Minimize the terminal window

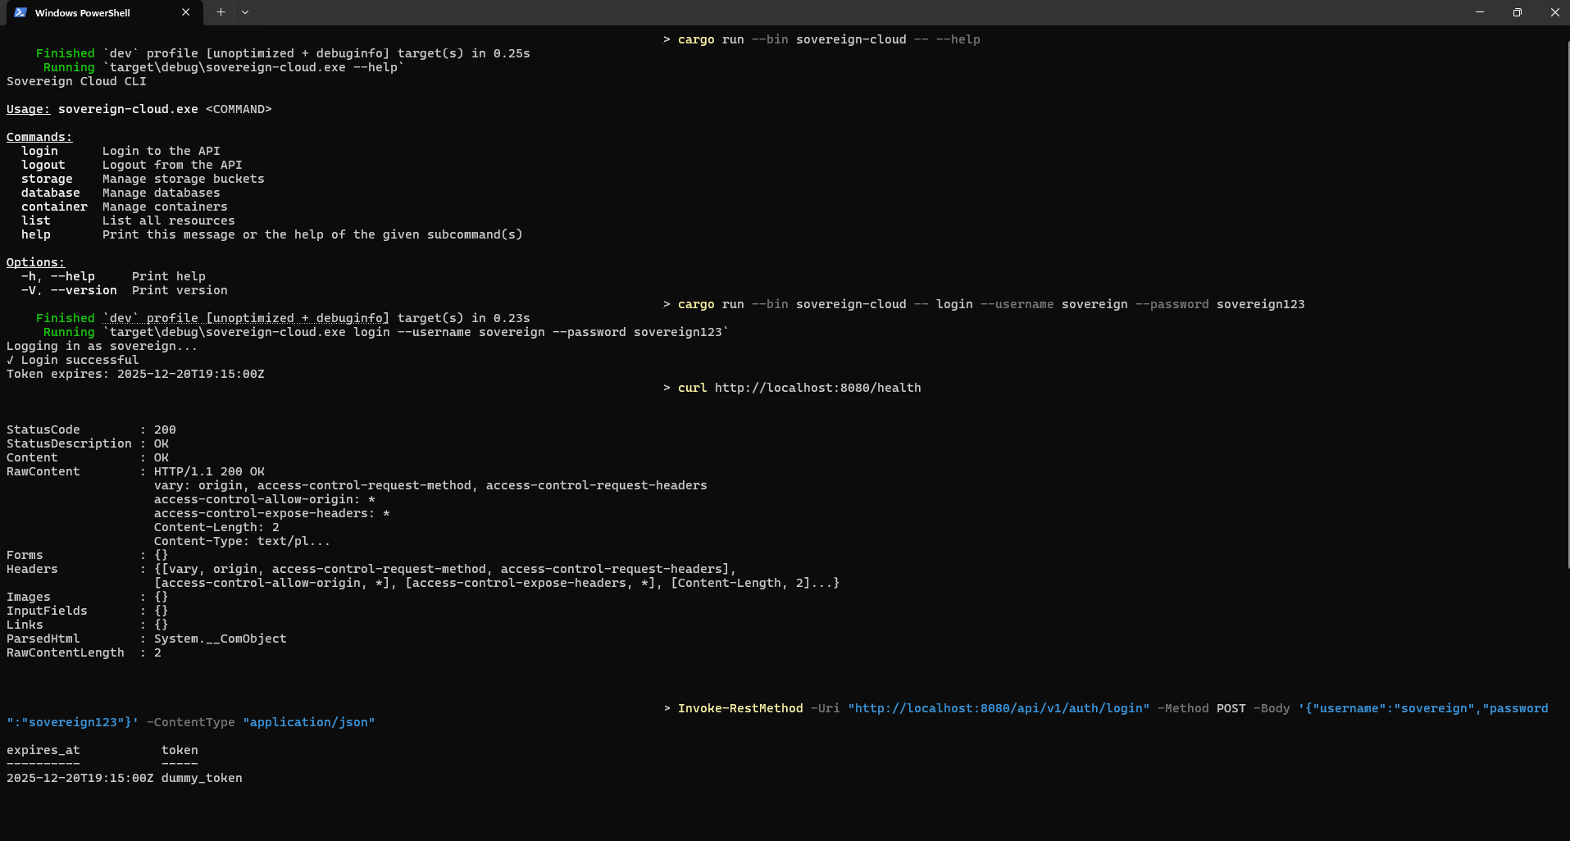pyautogui.click(x=1479, y=12)
